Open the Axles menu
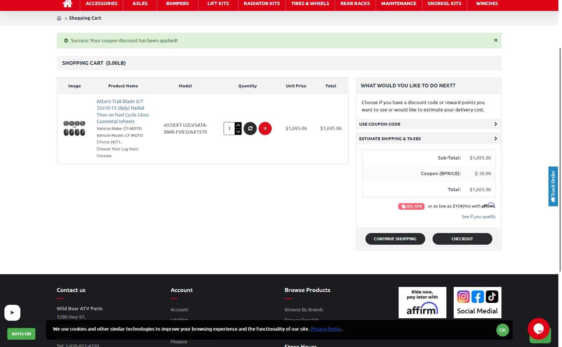562x347 pixels. tap(140, 4)
